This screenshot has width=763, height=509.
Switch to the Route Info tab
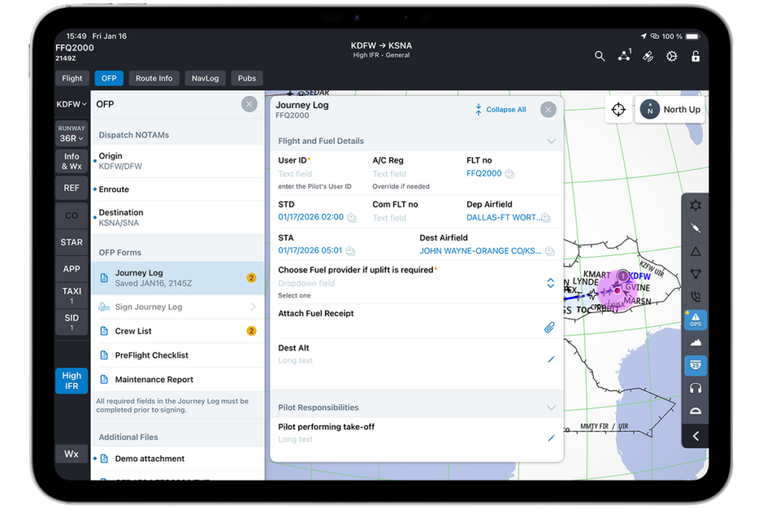pos(154,78)
